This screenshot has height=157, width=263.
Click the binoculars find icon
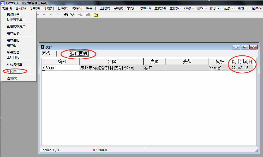pos(66,15)
